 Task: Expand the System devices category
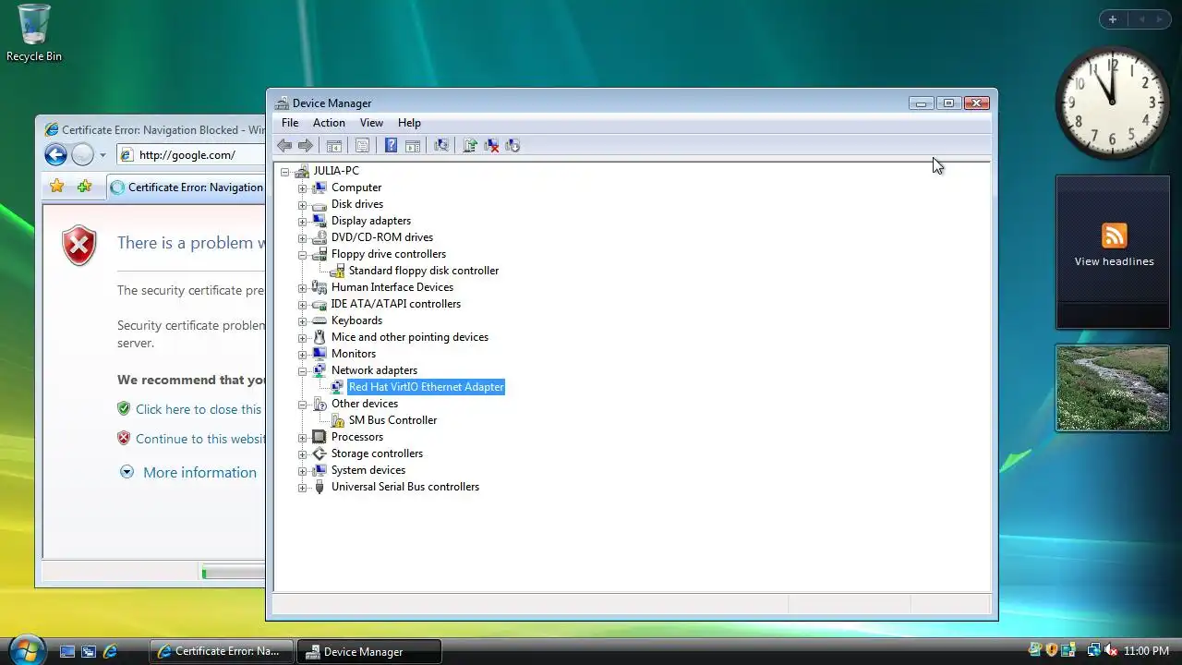coord(302,470)
